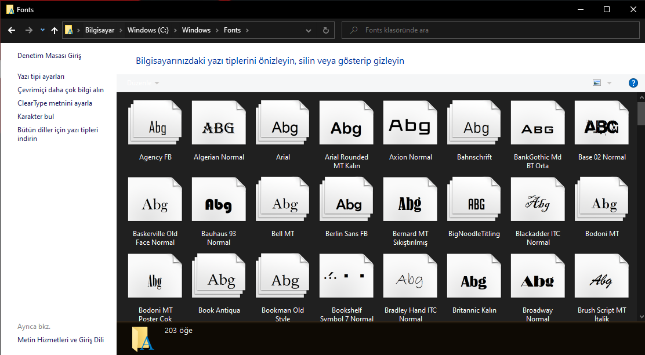Select Bookshelf Symbol 7 Normal font icon
The height and width of the screenshot is (355, 645).
point(346,276)
